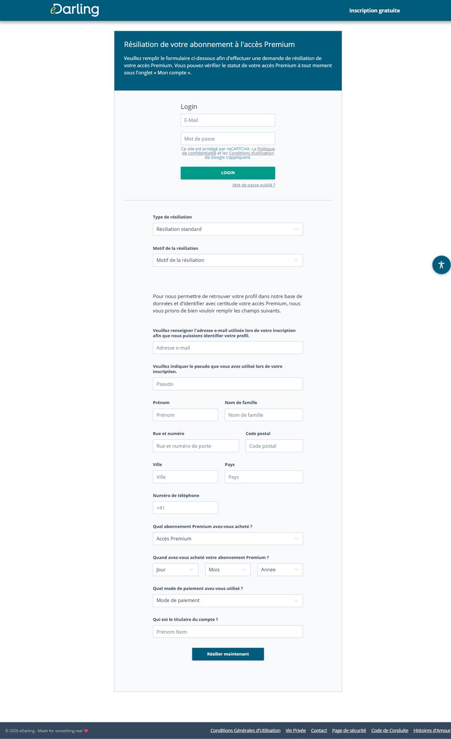Open the accessibility widget icon
451x739 pixels.
click(441, 265)
